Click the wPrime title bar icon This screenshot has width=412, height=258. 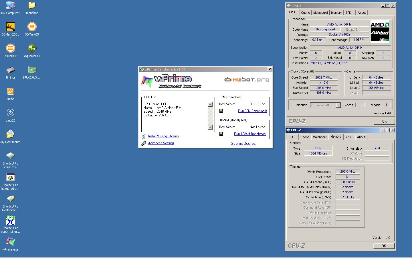click(141, 69)
